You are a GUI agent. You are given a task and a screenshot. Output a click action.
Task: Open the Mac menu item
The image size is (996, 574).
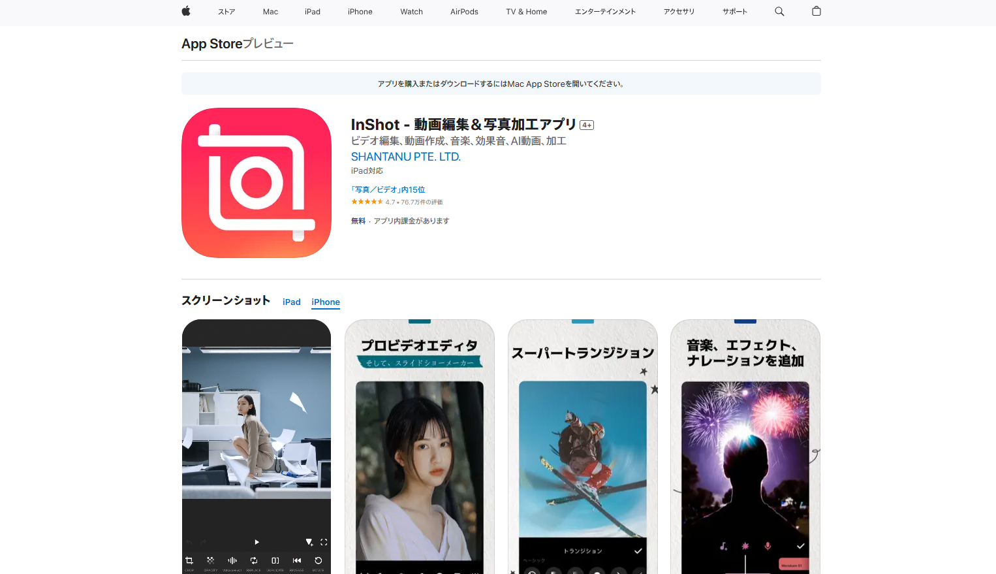tap(270, 12)
